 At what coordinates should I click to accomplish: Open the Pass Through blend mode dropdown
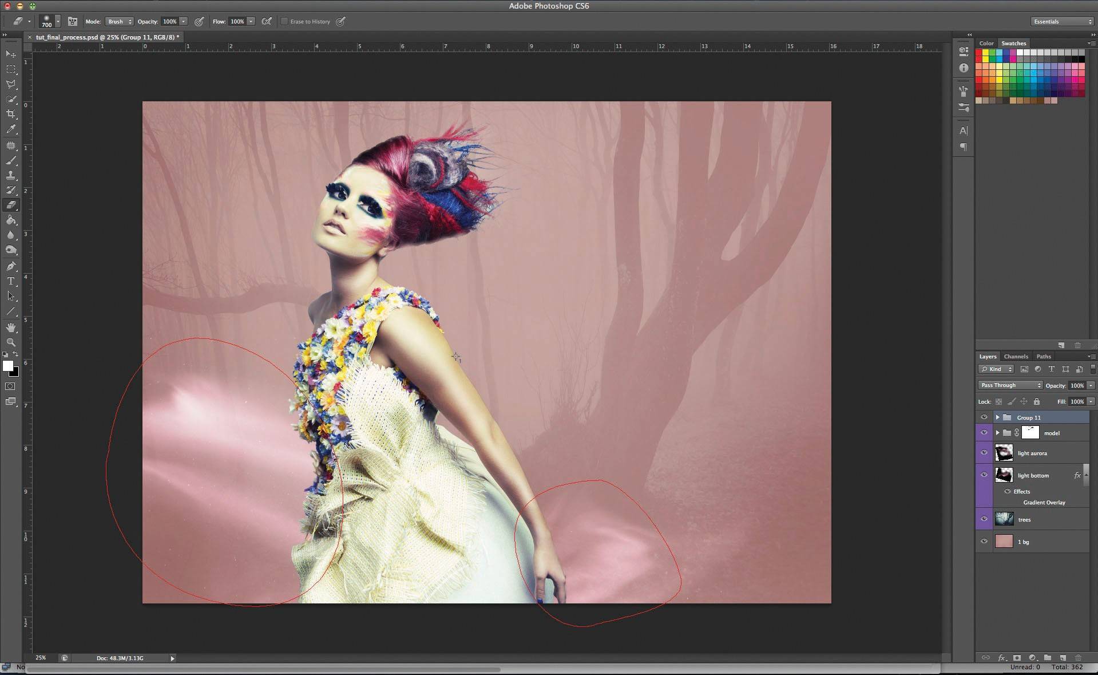1010,385
